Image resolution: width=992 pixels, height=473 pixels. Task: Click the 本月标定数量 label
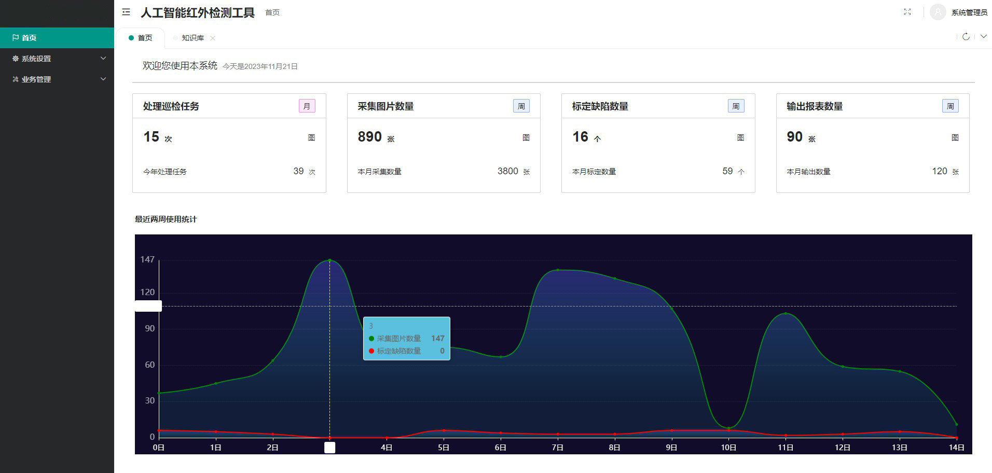(x=594, y=172)
